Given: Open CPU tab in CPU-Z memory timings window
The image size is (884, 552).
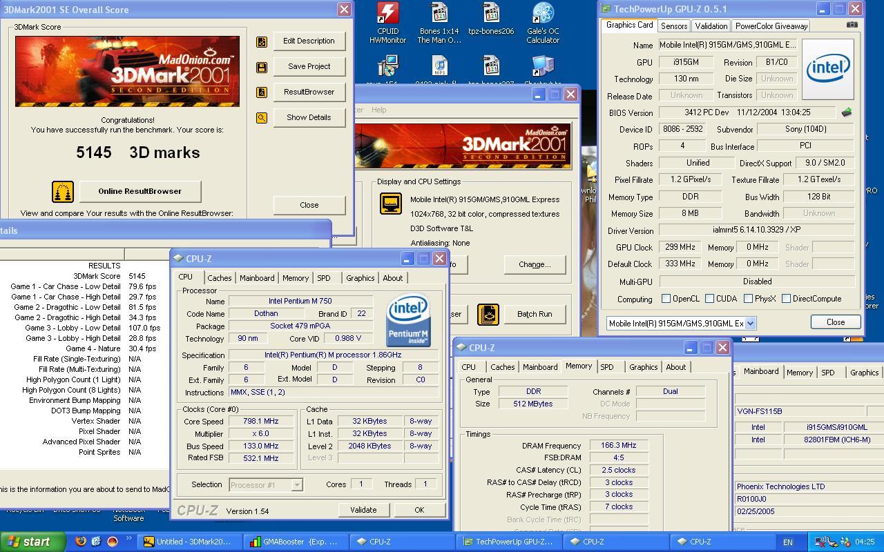Looking at the screenshot, I should coord(468,367).
